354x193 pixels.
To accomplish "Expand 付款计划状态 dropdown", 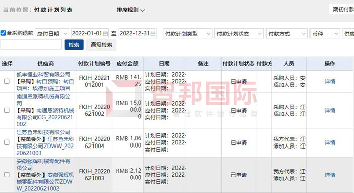I will pyautogui.click(x=239, y=34).
